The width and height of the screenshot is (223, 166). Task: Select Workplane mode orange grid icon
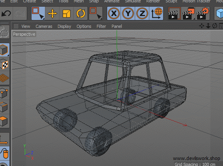coord(4,78)
